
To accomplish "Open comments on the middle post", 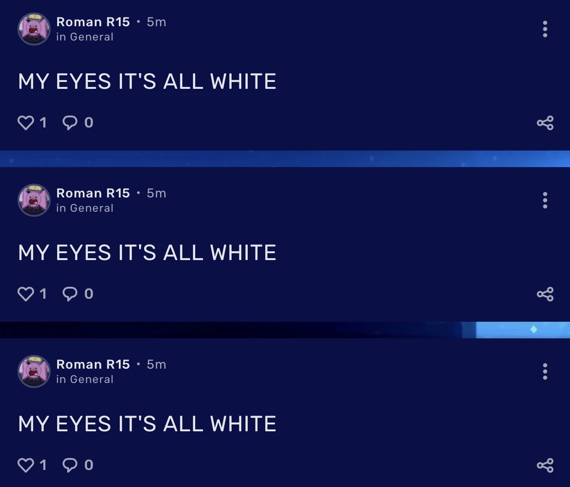I will pos(70,294).
